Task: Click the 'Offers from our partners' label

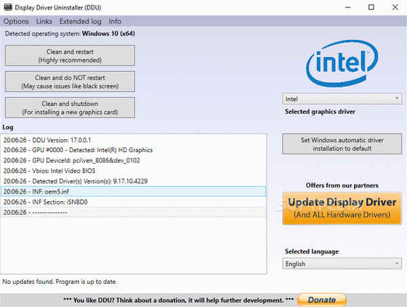Action: point(342,185)
